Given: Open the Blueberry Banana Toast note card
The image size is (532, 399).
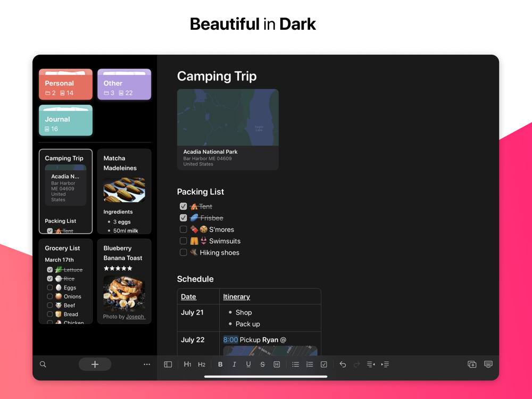Looking at the screenshot, I should [x=124, y=281].
